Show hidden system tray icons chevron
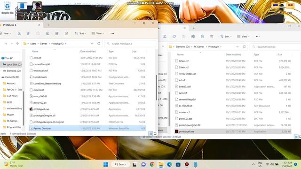 click(253, 164)
